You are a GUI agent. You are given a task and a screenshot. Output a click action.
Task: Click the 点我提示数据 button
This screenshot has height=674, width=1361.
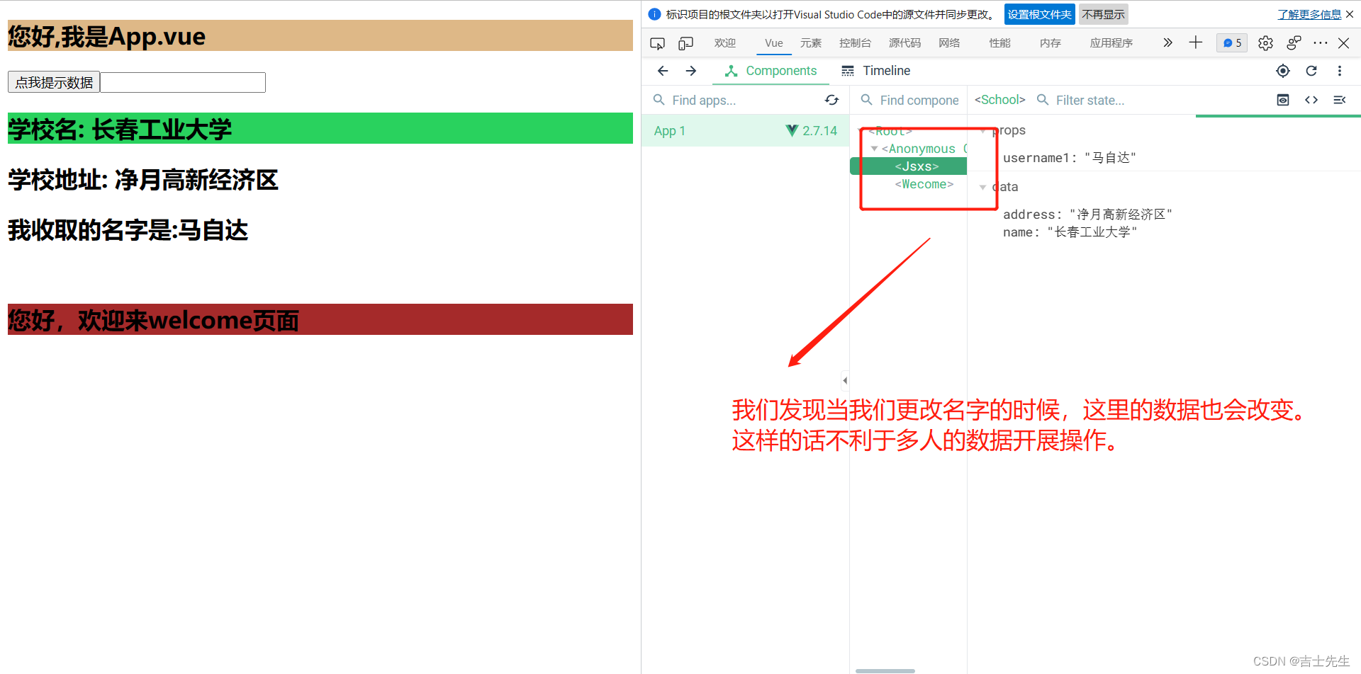pyautogui.click(x=54, y=82)
